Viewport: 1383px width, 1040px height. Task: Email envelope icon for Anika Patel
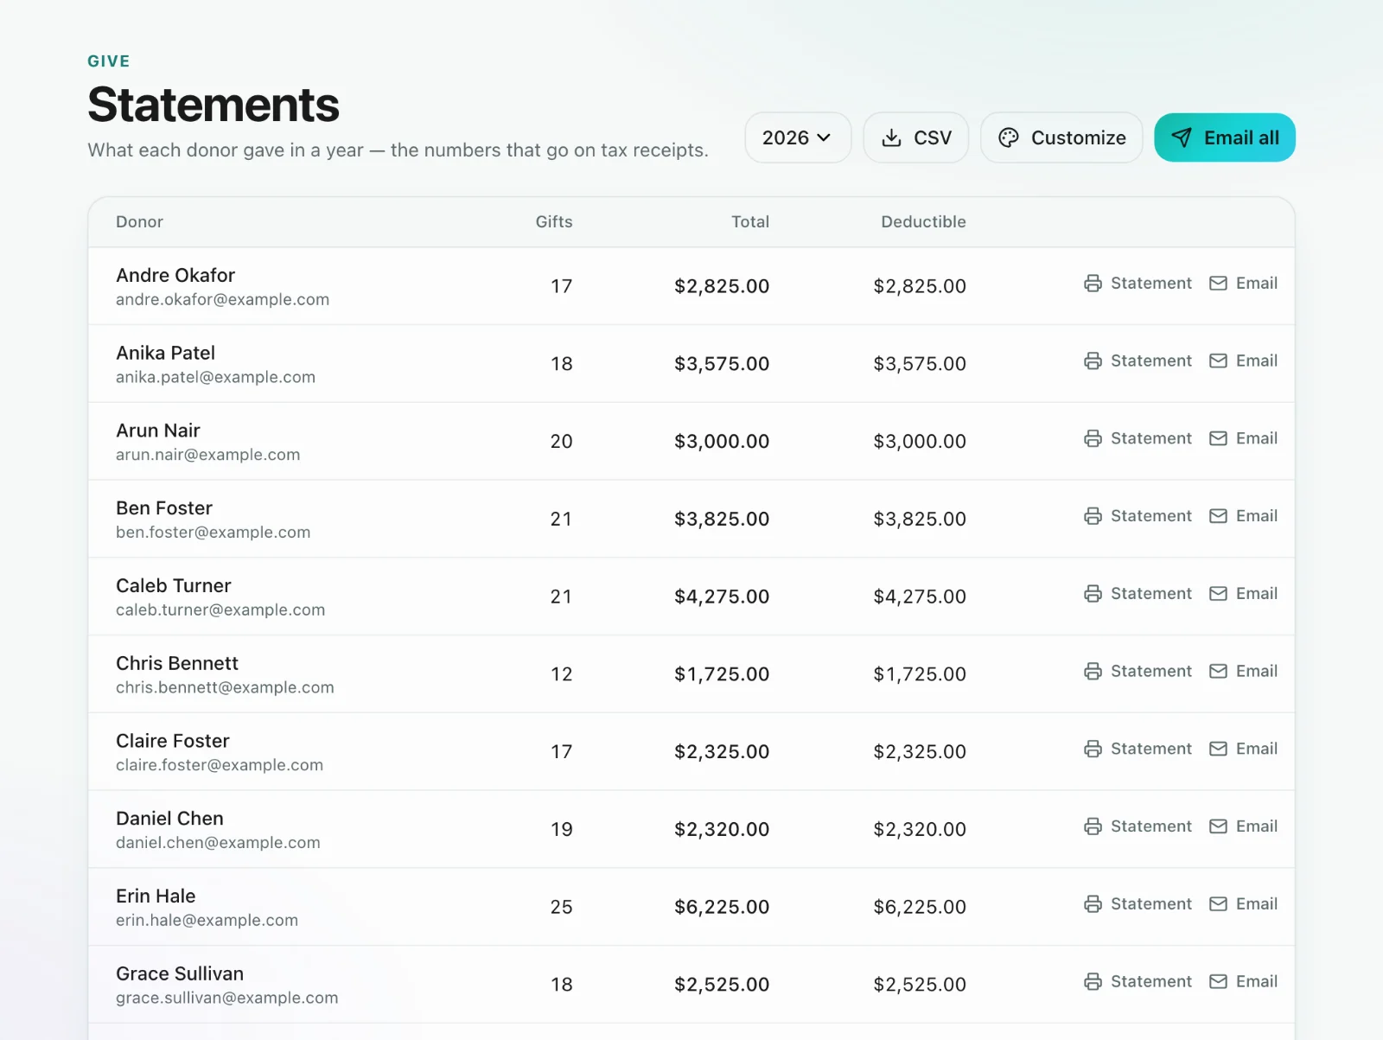tap(1218, 361)
